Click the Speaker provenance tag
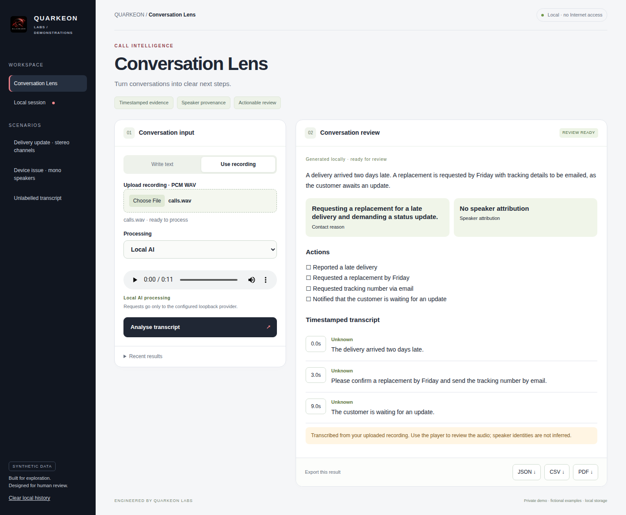 click(x=203, y=103)
